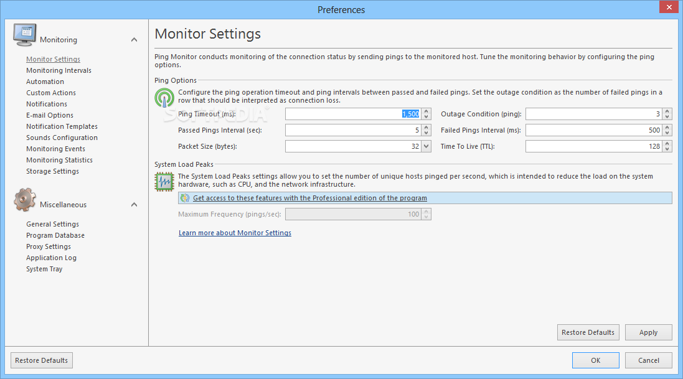Increase Outage Condition ping count

[667, 111]
